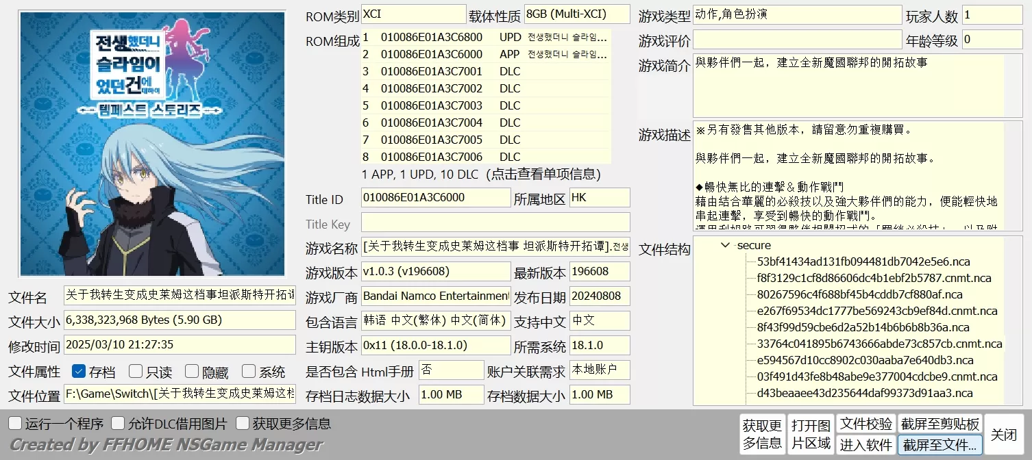This screenshot has height=460, width=1032.
Task: Click into the Title Key field
Action: coord(495,222)
